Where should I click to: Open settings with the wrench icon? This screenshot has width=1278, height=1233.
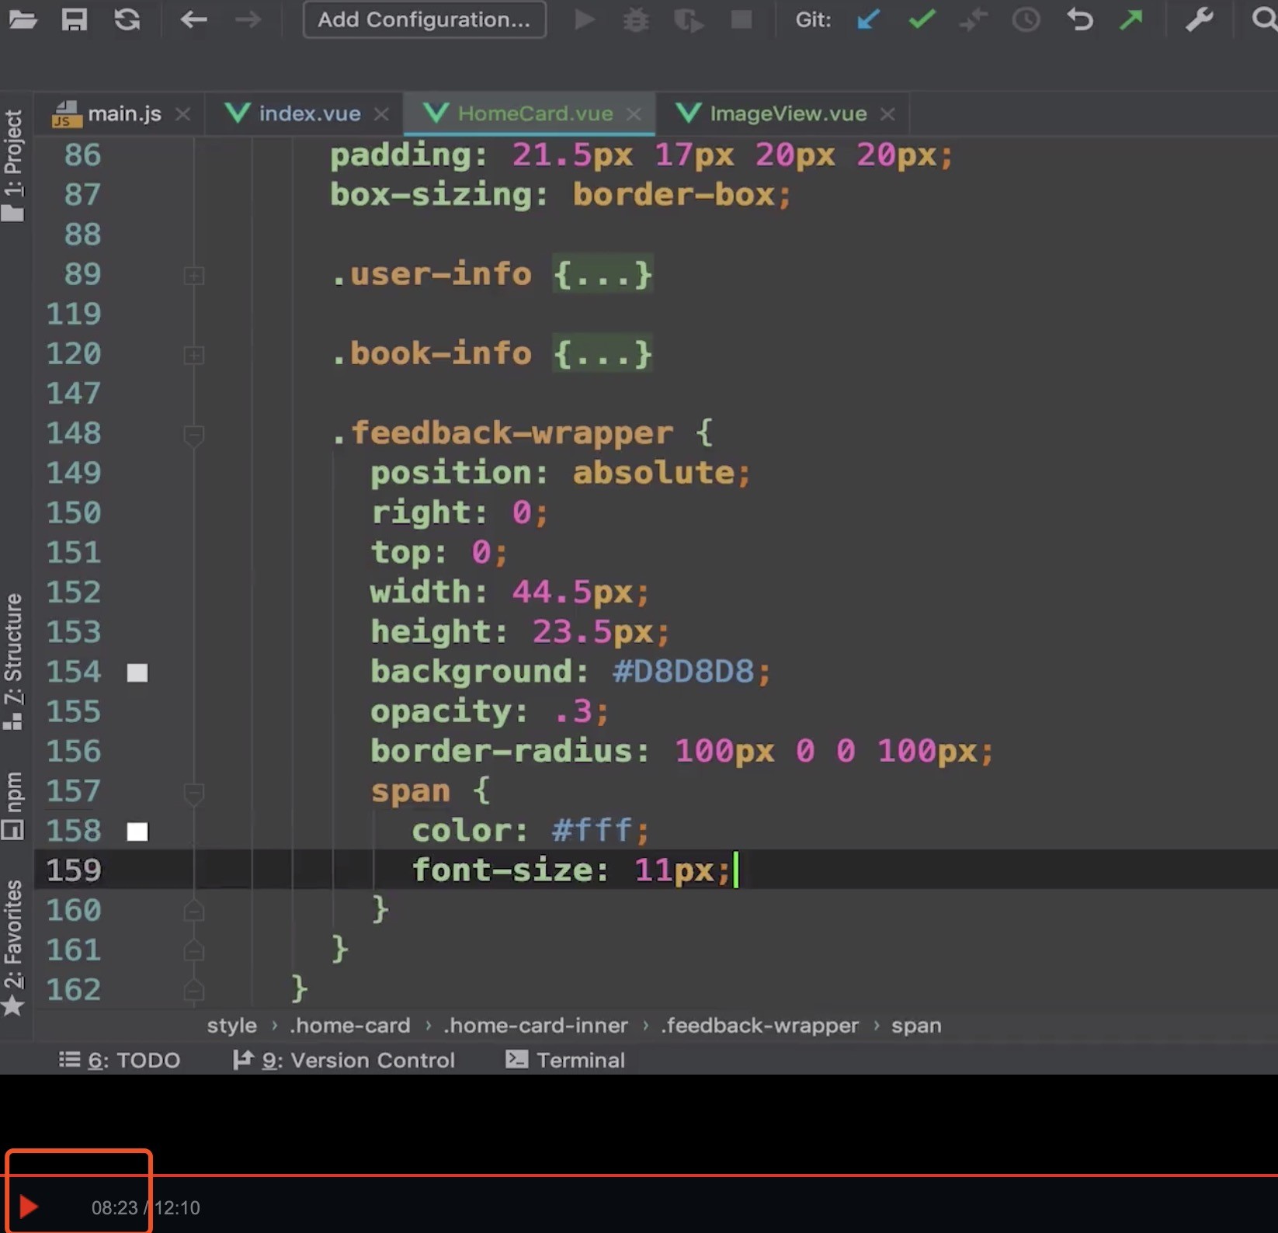pyautogui.click(x=1199, y=19)
